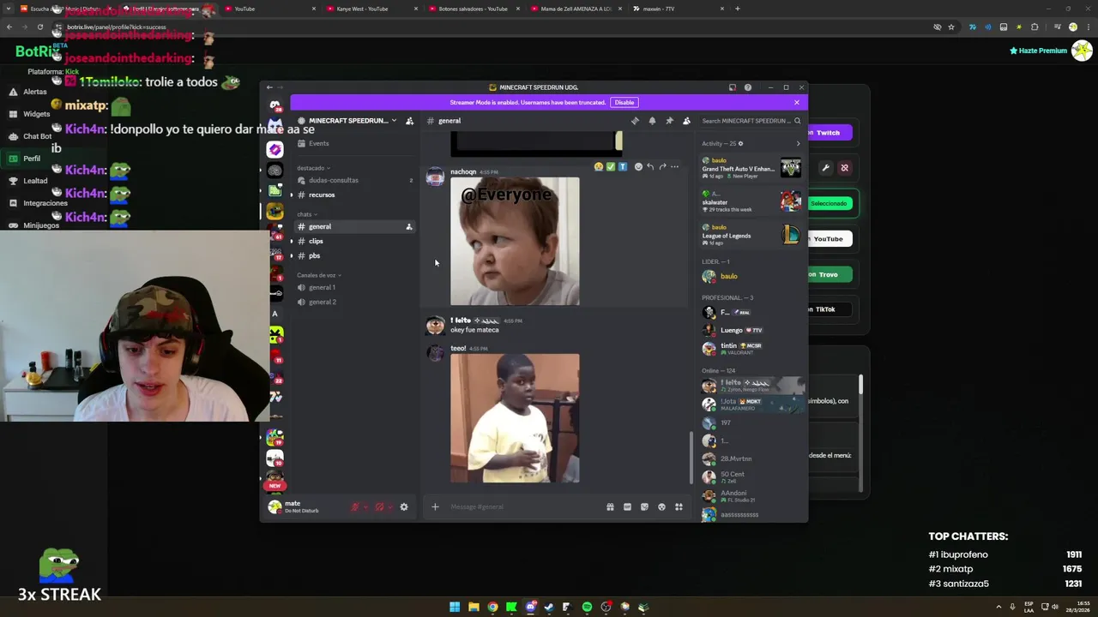
Task: Open Discord user settings gear
Action: click(x=404, y=506)
